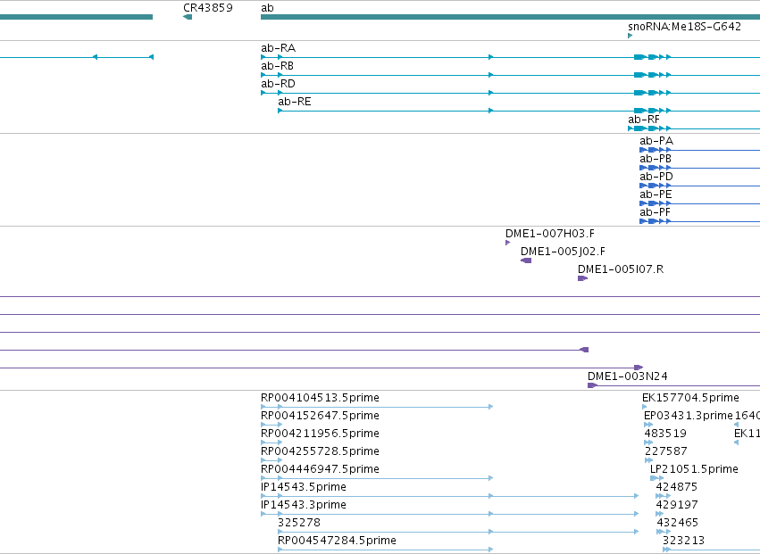Select EST IP14543.3prime
The width and height of the screenshot is (760, 554).
click(x=304, y=505)
